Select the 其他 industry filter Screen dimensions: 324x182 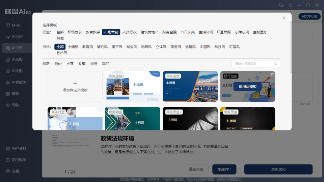click(x=60, y=38)
